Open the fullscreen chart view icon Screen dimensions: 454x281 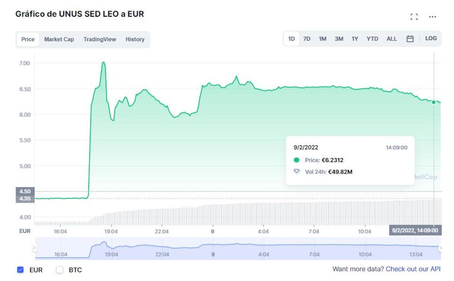(414, 17)
